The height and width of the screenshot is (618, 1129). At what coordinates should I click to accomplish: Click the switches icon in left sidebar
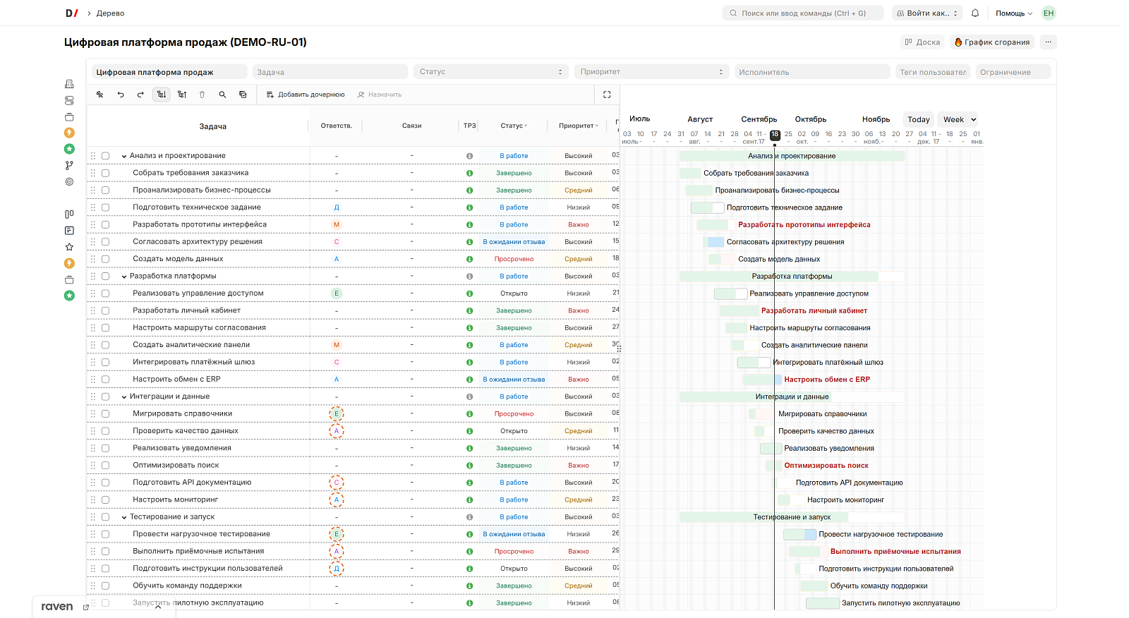(x=69, y=100)
